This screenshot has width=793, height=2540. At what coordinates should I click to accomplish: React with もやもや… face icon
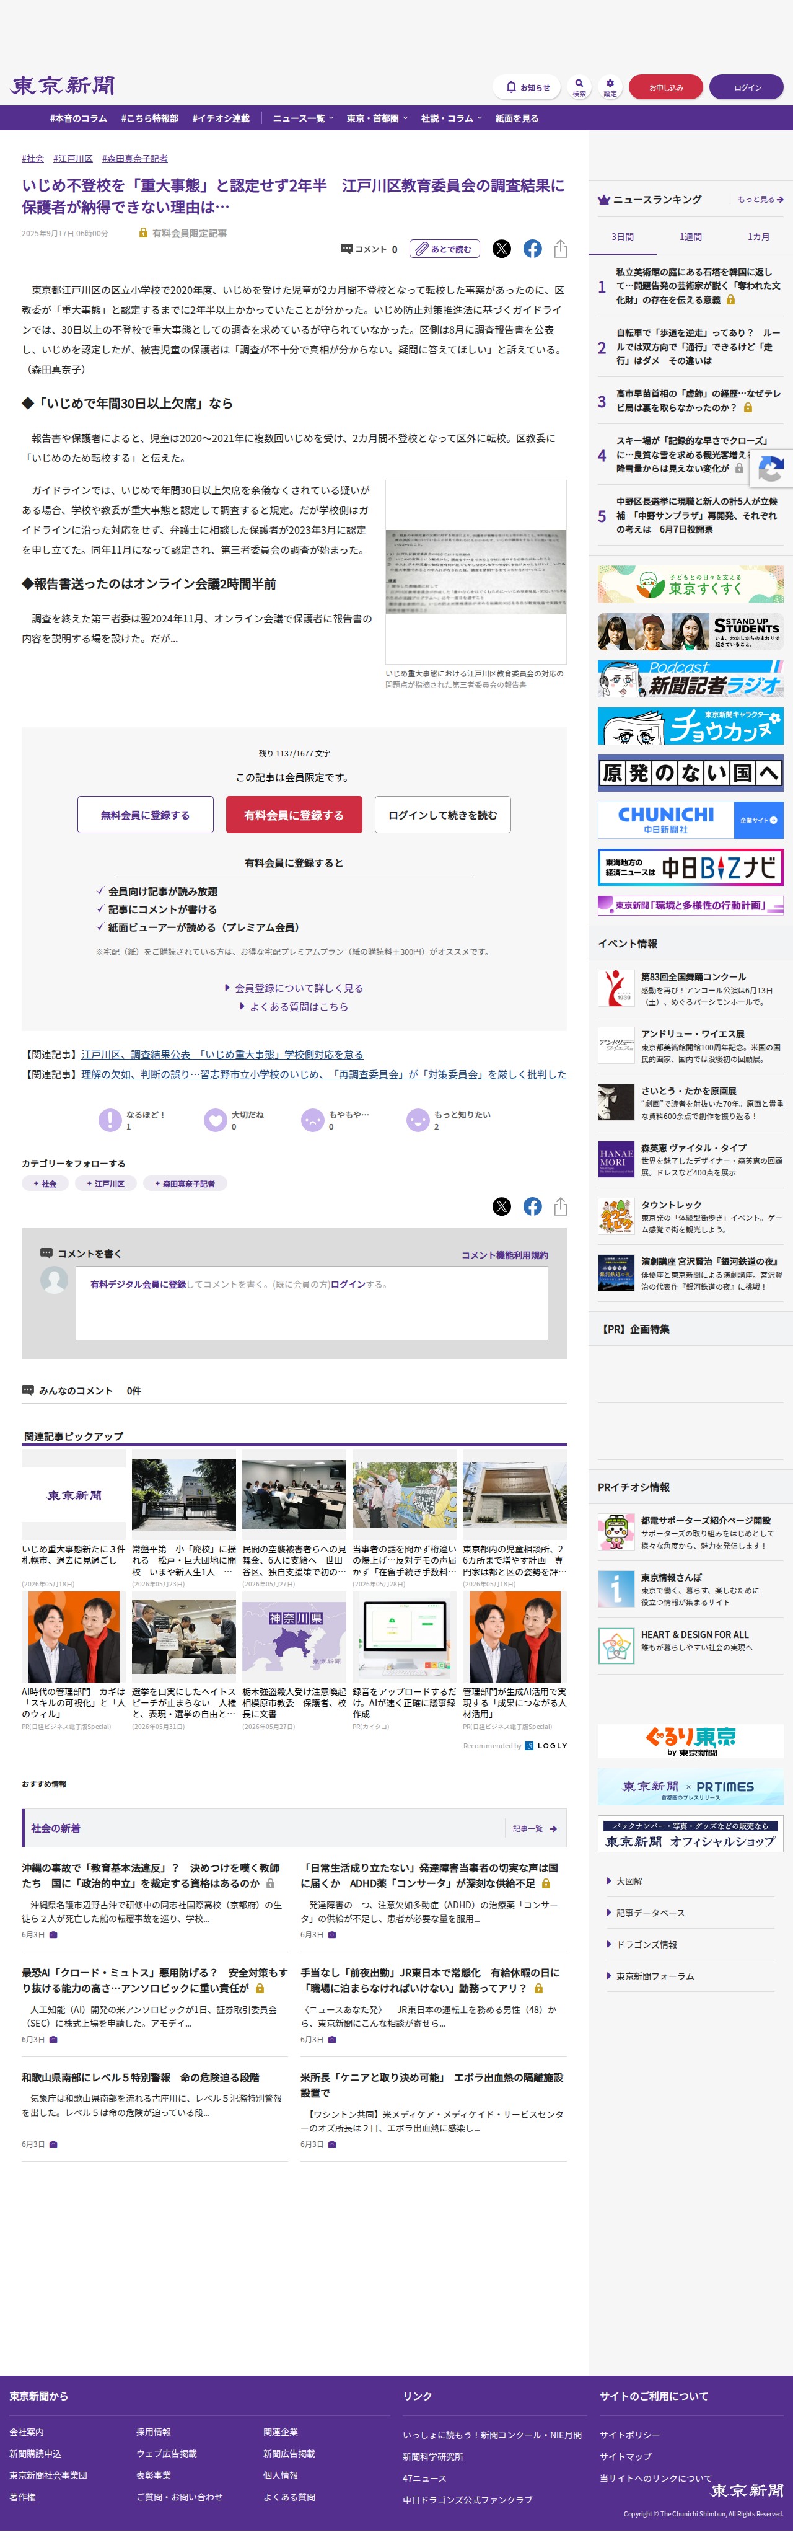(312, 1119)
